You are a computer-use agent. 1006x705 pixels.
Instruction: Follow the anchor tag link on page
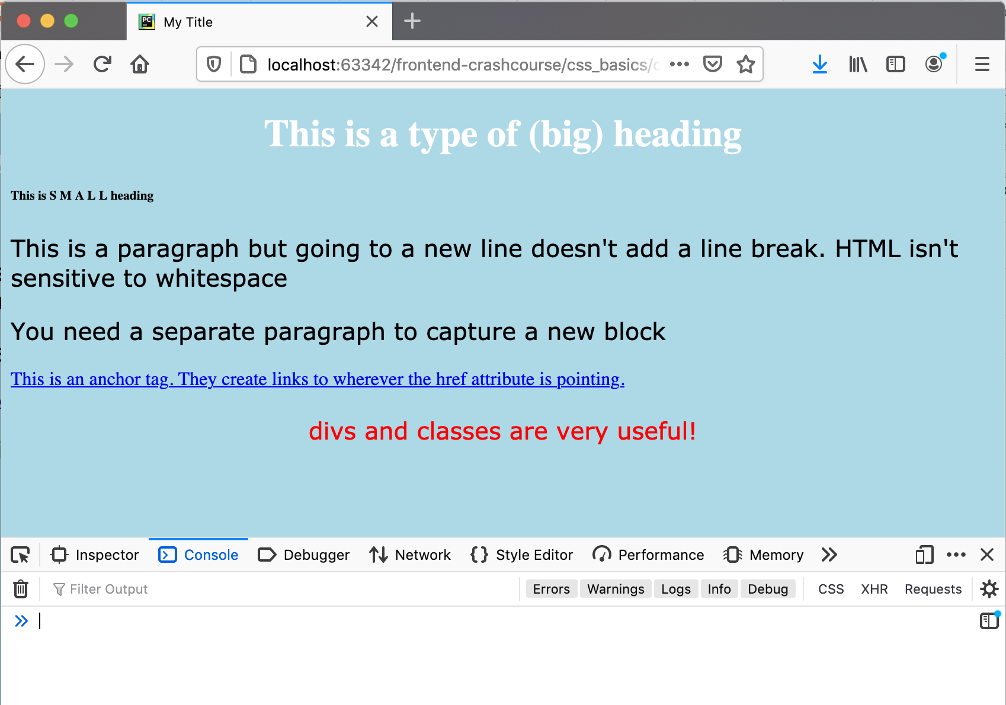318,379
